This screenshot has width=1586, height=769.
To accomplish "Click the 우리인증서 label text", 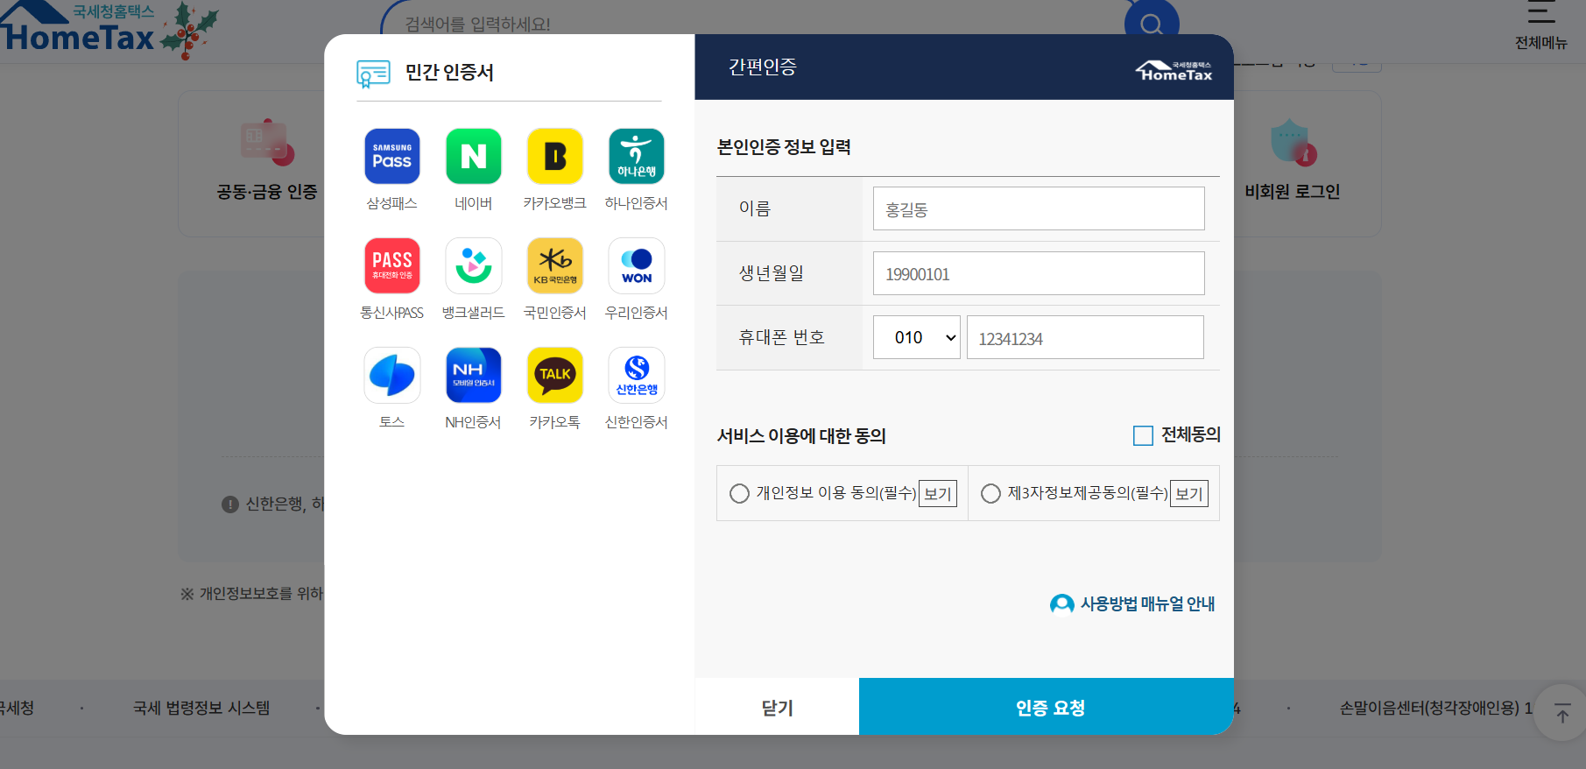I will [637, 313].
